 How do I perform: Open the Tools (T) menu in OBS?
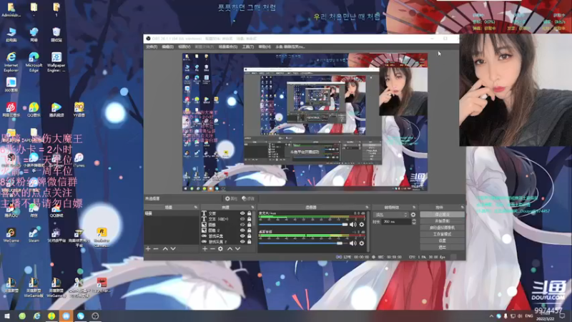[x=247, y=47]
